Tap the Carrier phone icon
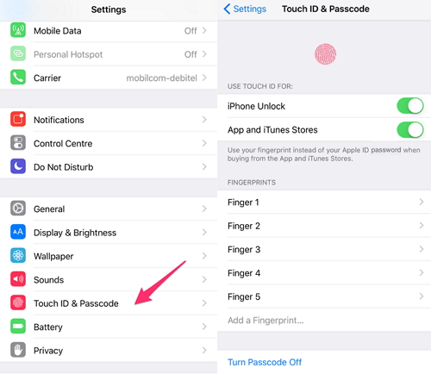 (18, 78)
